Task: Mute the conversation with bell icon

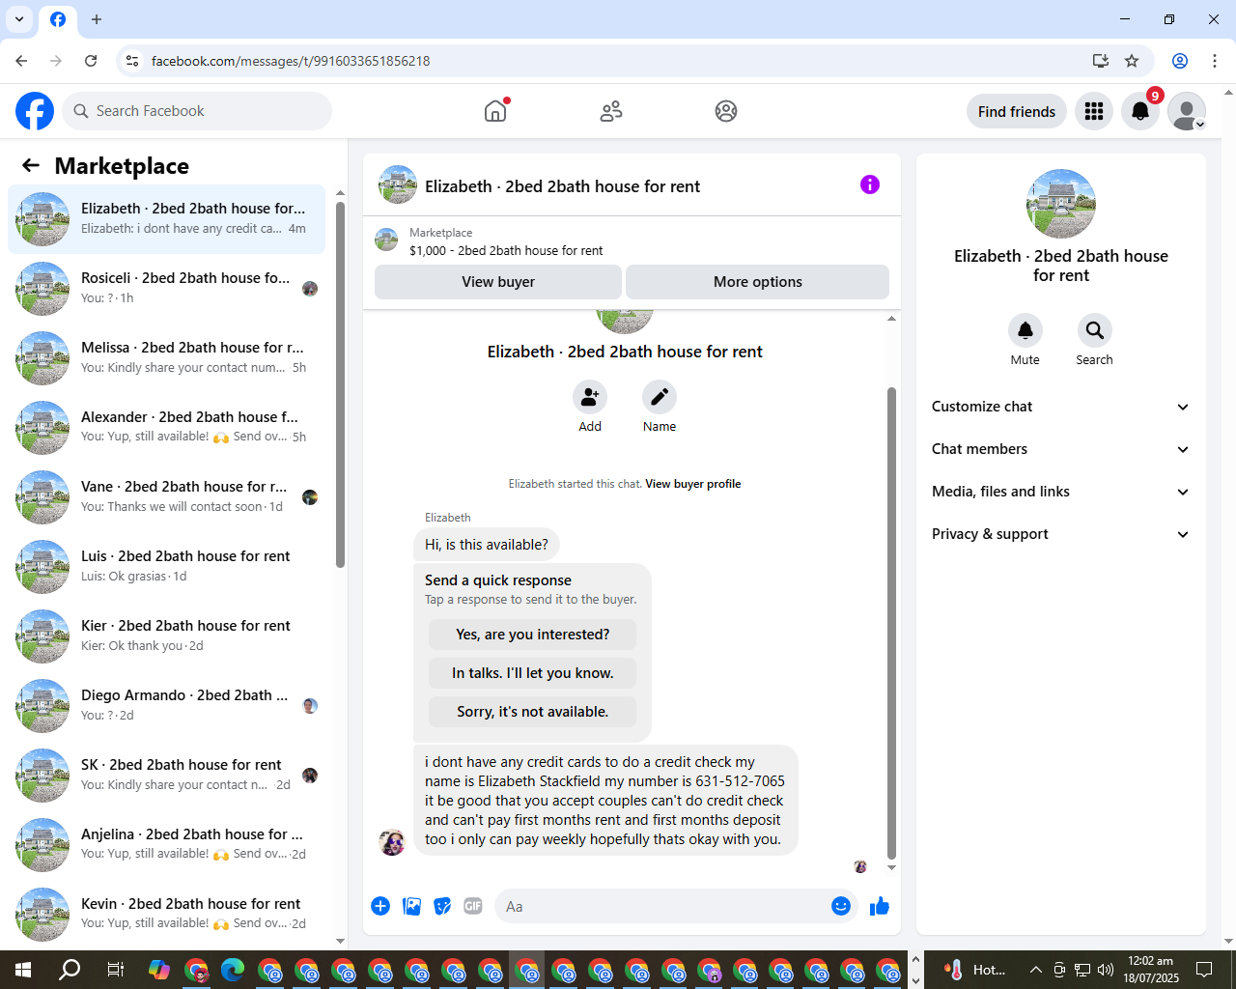Action: tap(1025, 330)
